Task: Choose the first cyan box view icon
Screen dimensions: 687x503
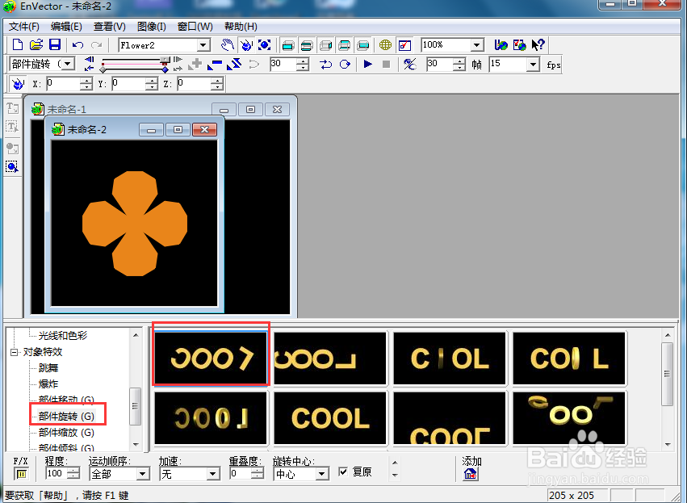Action: point(288,44)
